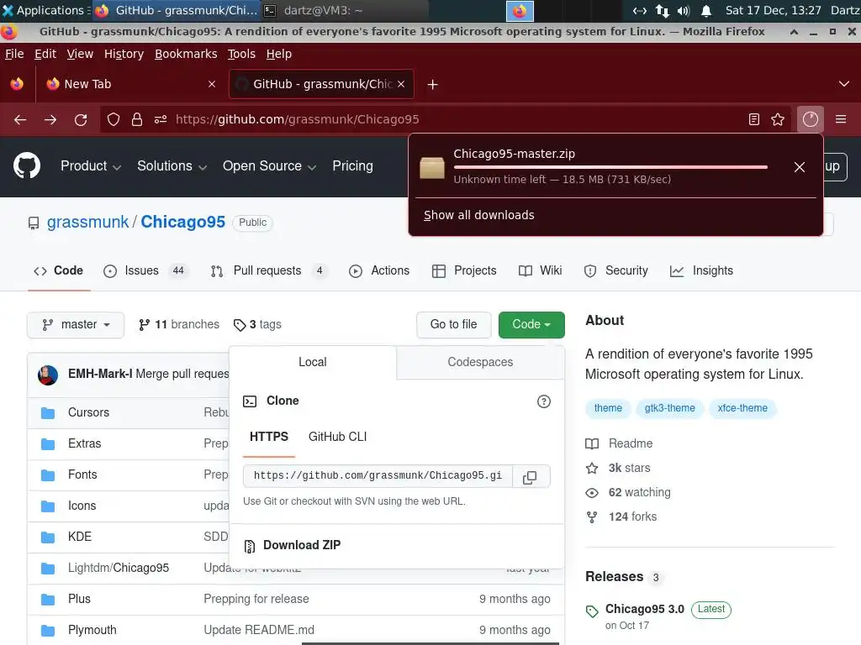Click the download progress bar

point(610,167)
